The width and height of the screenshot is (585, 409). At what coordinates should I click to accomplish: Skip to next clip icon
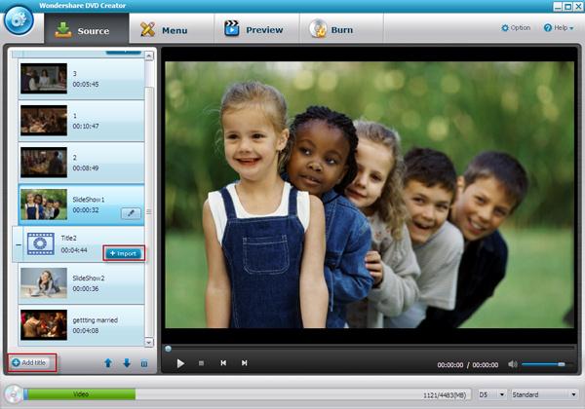(x=244, y=363)
